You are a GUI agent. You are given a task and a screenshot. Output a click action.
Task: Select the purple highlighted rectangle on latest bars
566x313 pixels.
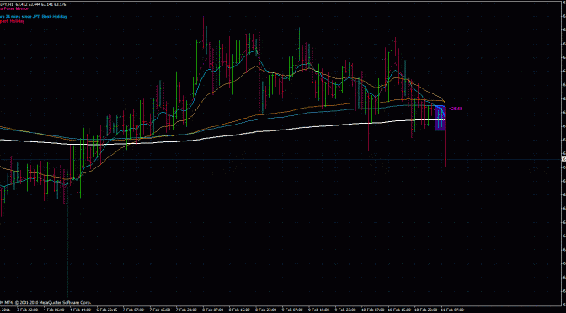coord(440,118)
